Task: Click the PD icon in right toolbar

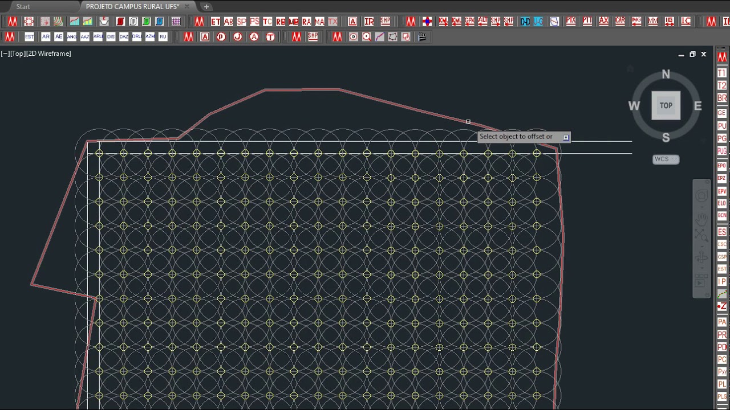Action: pyautogui.click(x=722, y=347)
